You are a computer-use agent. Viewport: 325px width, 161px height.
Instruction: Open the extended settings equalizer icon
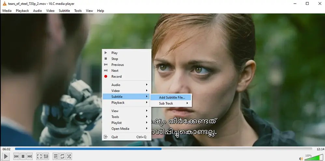(x=46, y=156)
